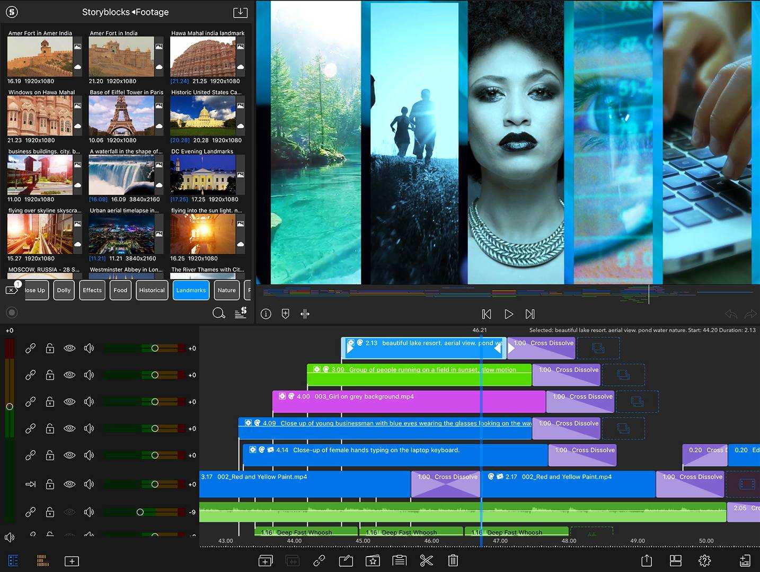Add a new track with plus icon
Screen dimensions: 760x572
coord(72,561)
